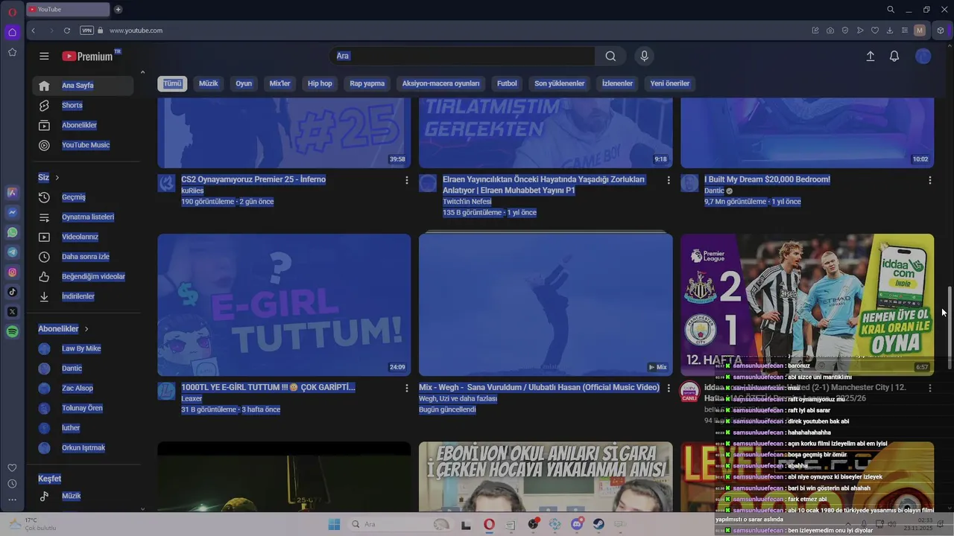This screenshot has width=954, height=536.
Task: Go to Ana Sayfa in sidebar
Action: (x=83, y=86)
